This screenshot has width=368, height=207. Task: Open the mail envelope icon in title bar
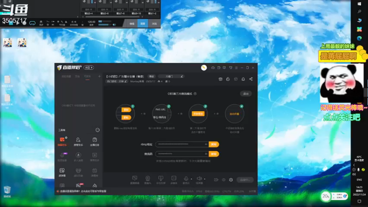point(218,68)
